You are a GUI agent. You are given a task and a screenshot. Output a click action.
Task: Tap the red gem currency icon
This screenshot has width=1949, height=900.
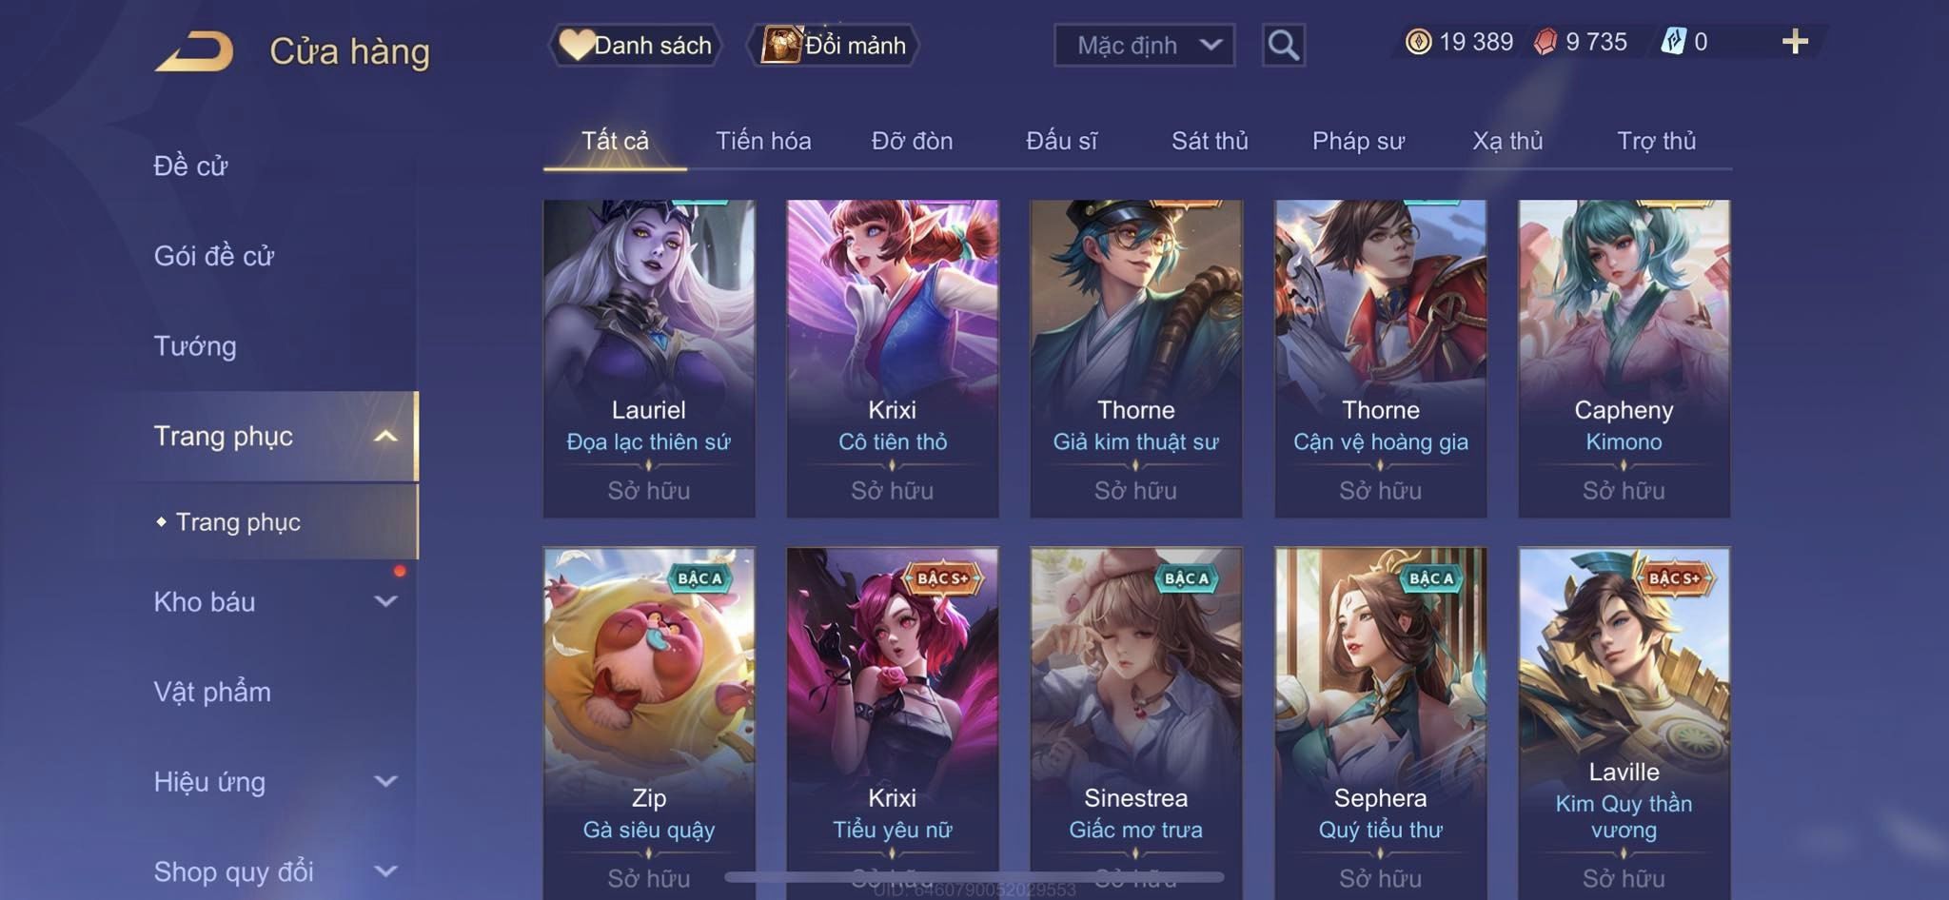coord(1545,42)
